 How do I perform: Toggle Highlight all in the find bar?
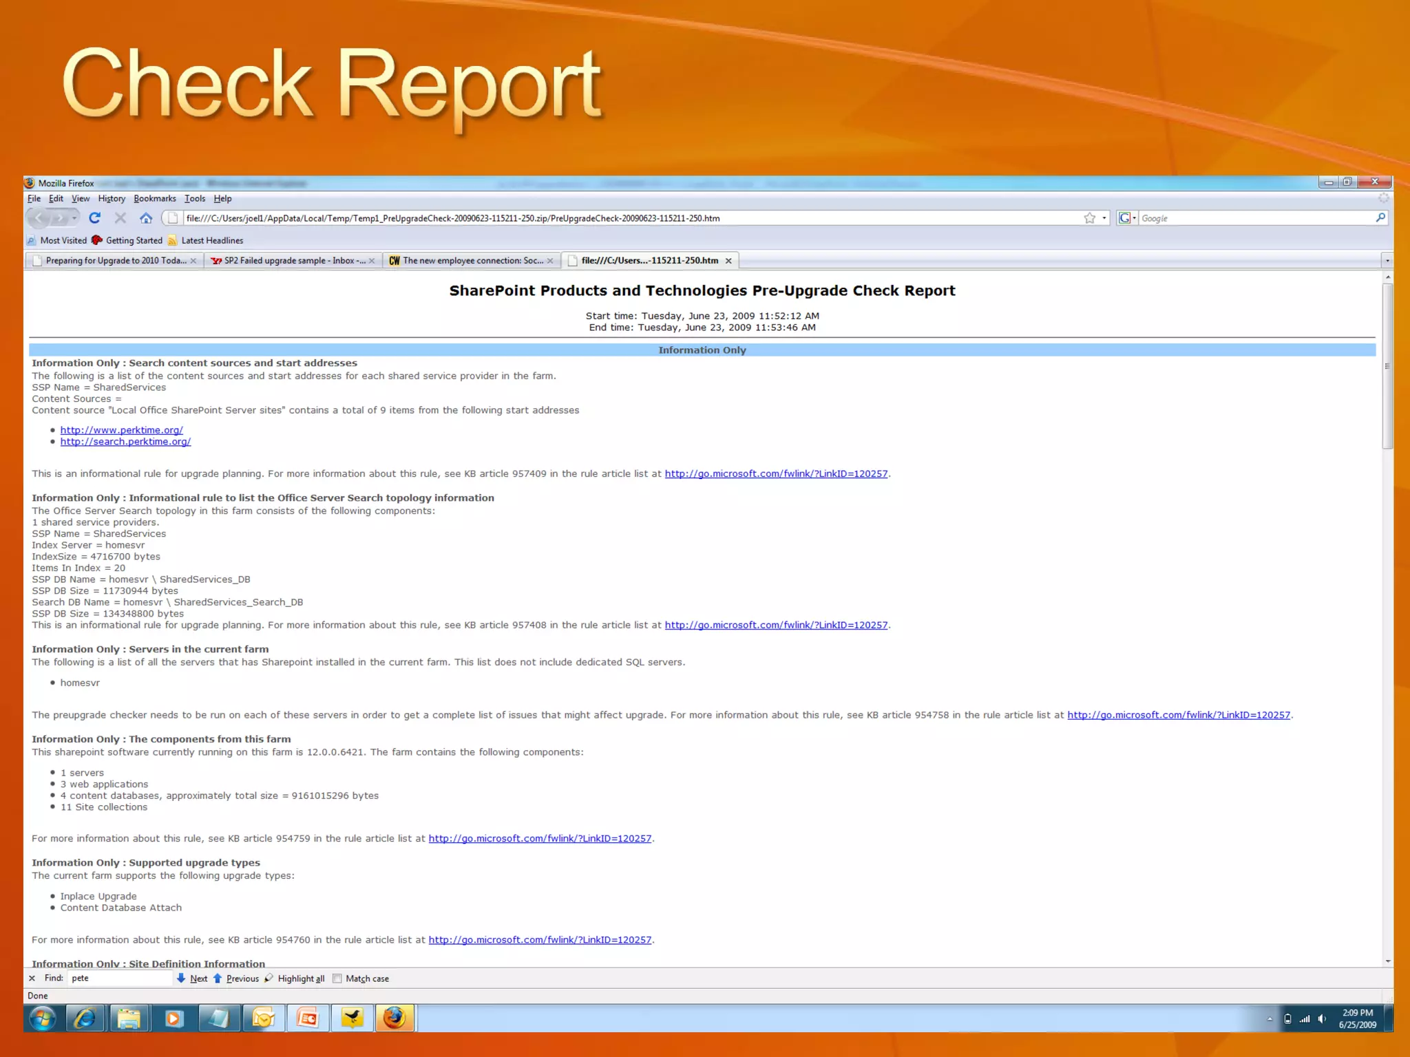(295, 979)
